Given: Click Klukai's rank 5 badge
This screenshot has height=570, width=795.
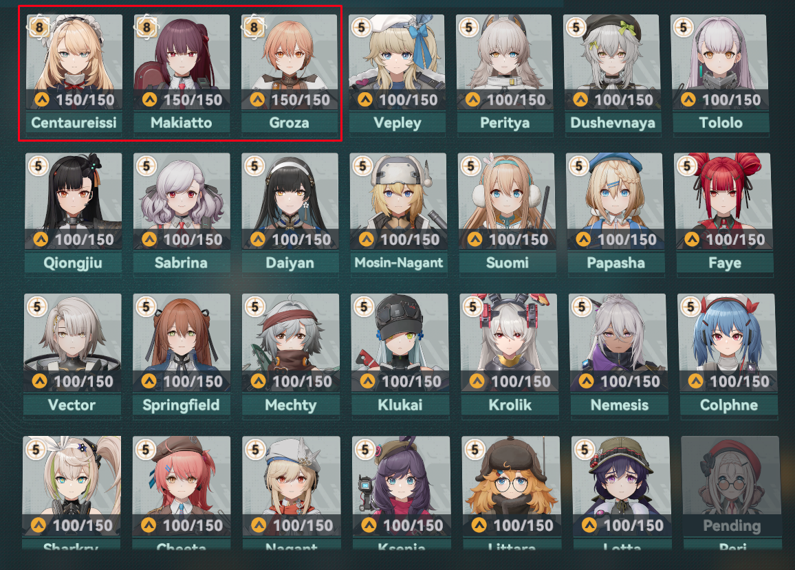Looking at the screenshot, I should coord(364,307).
